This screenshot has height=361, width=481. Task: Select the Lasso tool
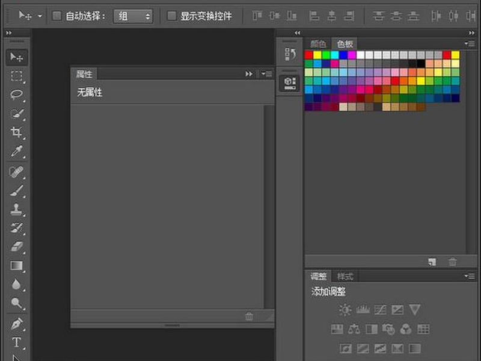[x=17, y=94]
